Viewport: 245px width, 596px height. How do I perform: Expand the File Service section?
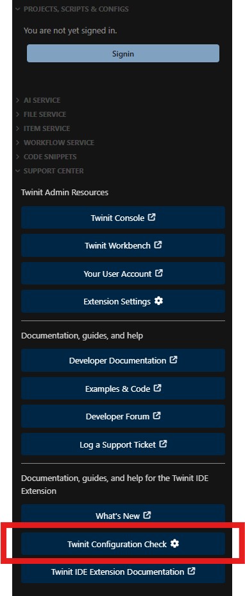[40, 114]
